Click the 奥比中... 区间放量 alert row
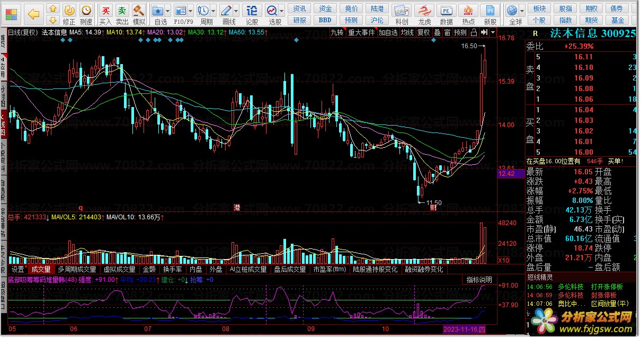This screenshot has height=338, width=641. click(580, 304)
